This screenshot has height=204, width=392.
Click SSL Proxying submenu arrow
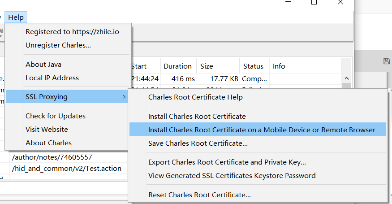click(124, 96)
